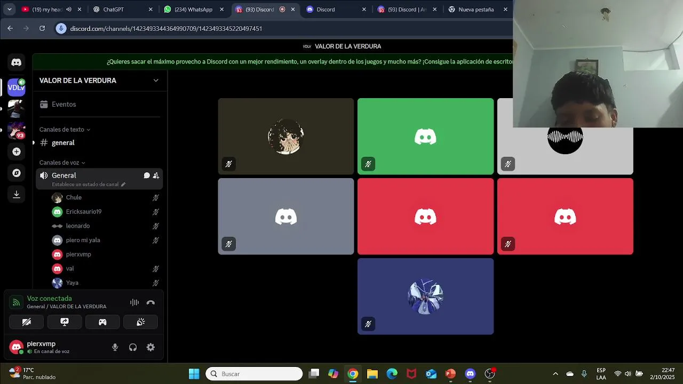Select the blue tile with Yaya's avatar
The image size is (683, 384).
click(426, 297)
